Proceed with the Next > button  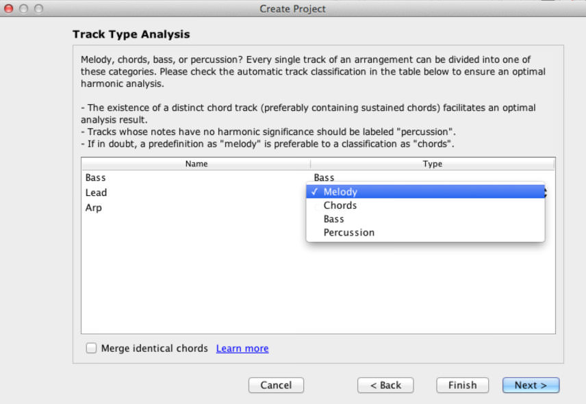(x=531, y=385)
